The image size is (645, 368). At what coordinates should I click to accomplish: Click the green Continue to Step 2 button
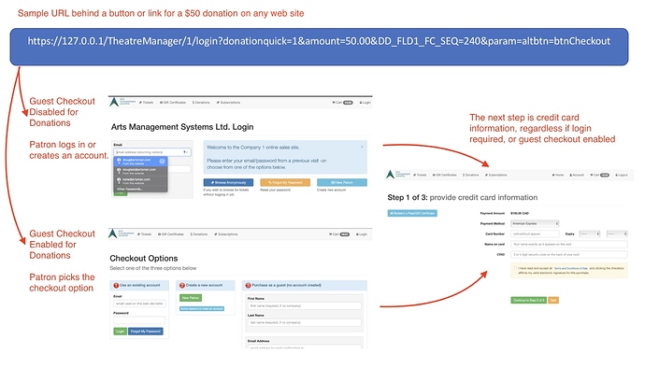click(x=528, y=300)
